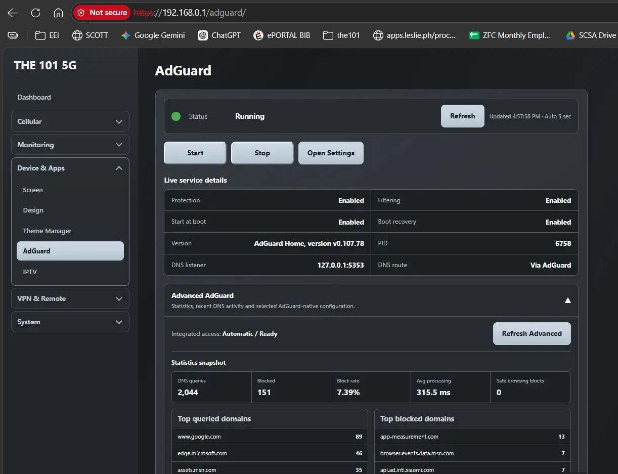Click the DNS queries 2,044 stat

coord(211,387)
